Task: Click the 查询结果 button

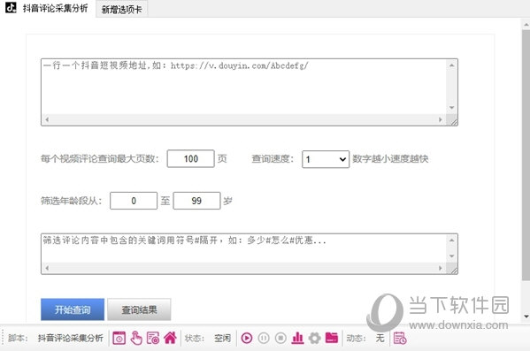Action: (139, 309)
